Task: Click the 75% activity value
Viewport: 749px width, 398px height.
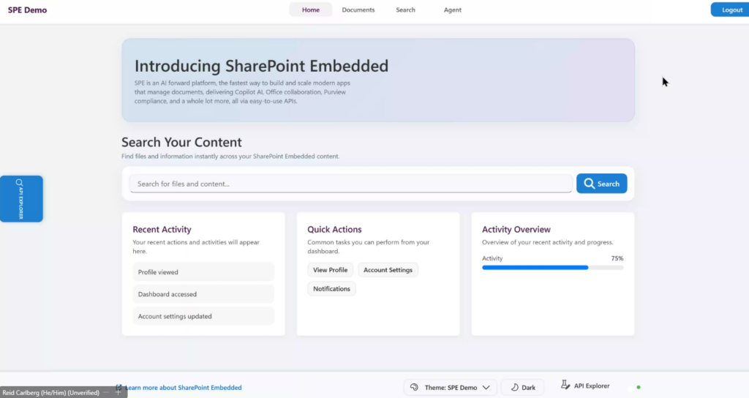Action: coord(617,258)
